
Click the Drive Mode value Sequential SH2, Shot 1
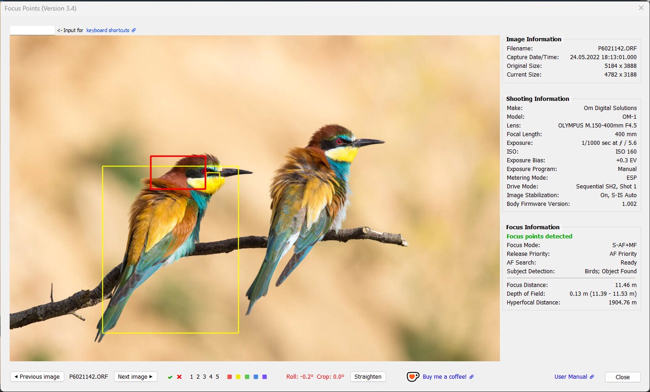click(606, 187)
